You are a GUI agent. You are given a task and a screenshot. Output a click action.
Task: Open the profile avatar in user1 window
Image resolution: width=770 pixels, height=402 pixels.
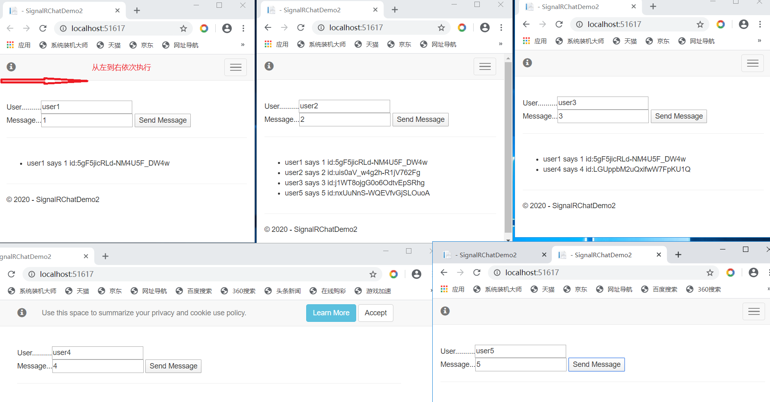pos(227,28)
